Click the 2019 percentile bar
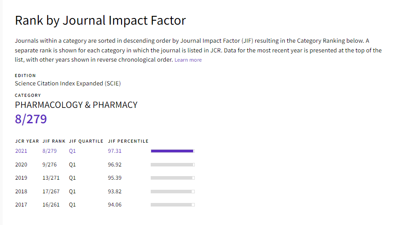Viewport: 394px width, 225px height. pos(172,178)
